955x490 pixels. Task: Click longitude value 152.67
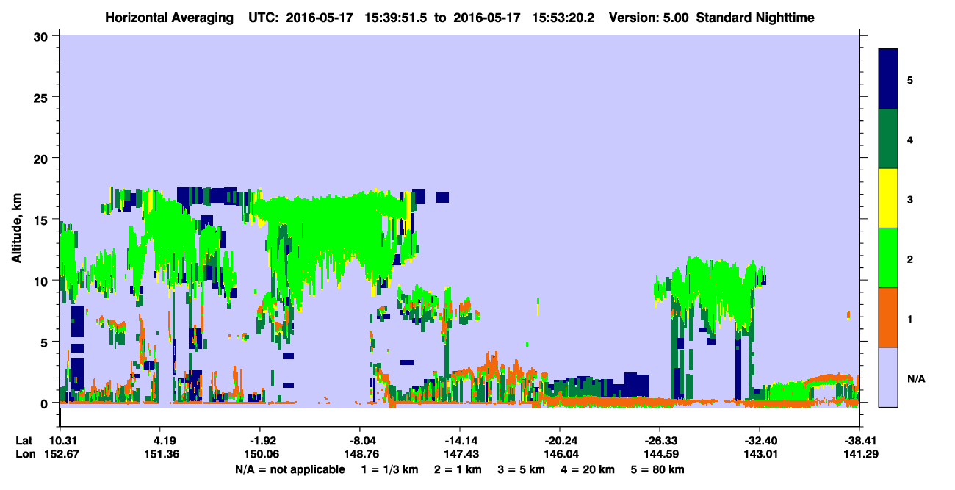(60, 455)
